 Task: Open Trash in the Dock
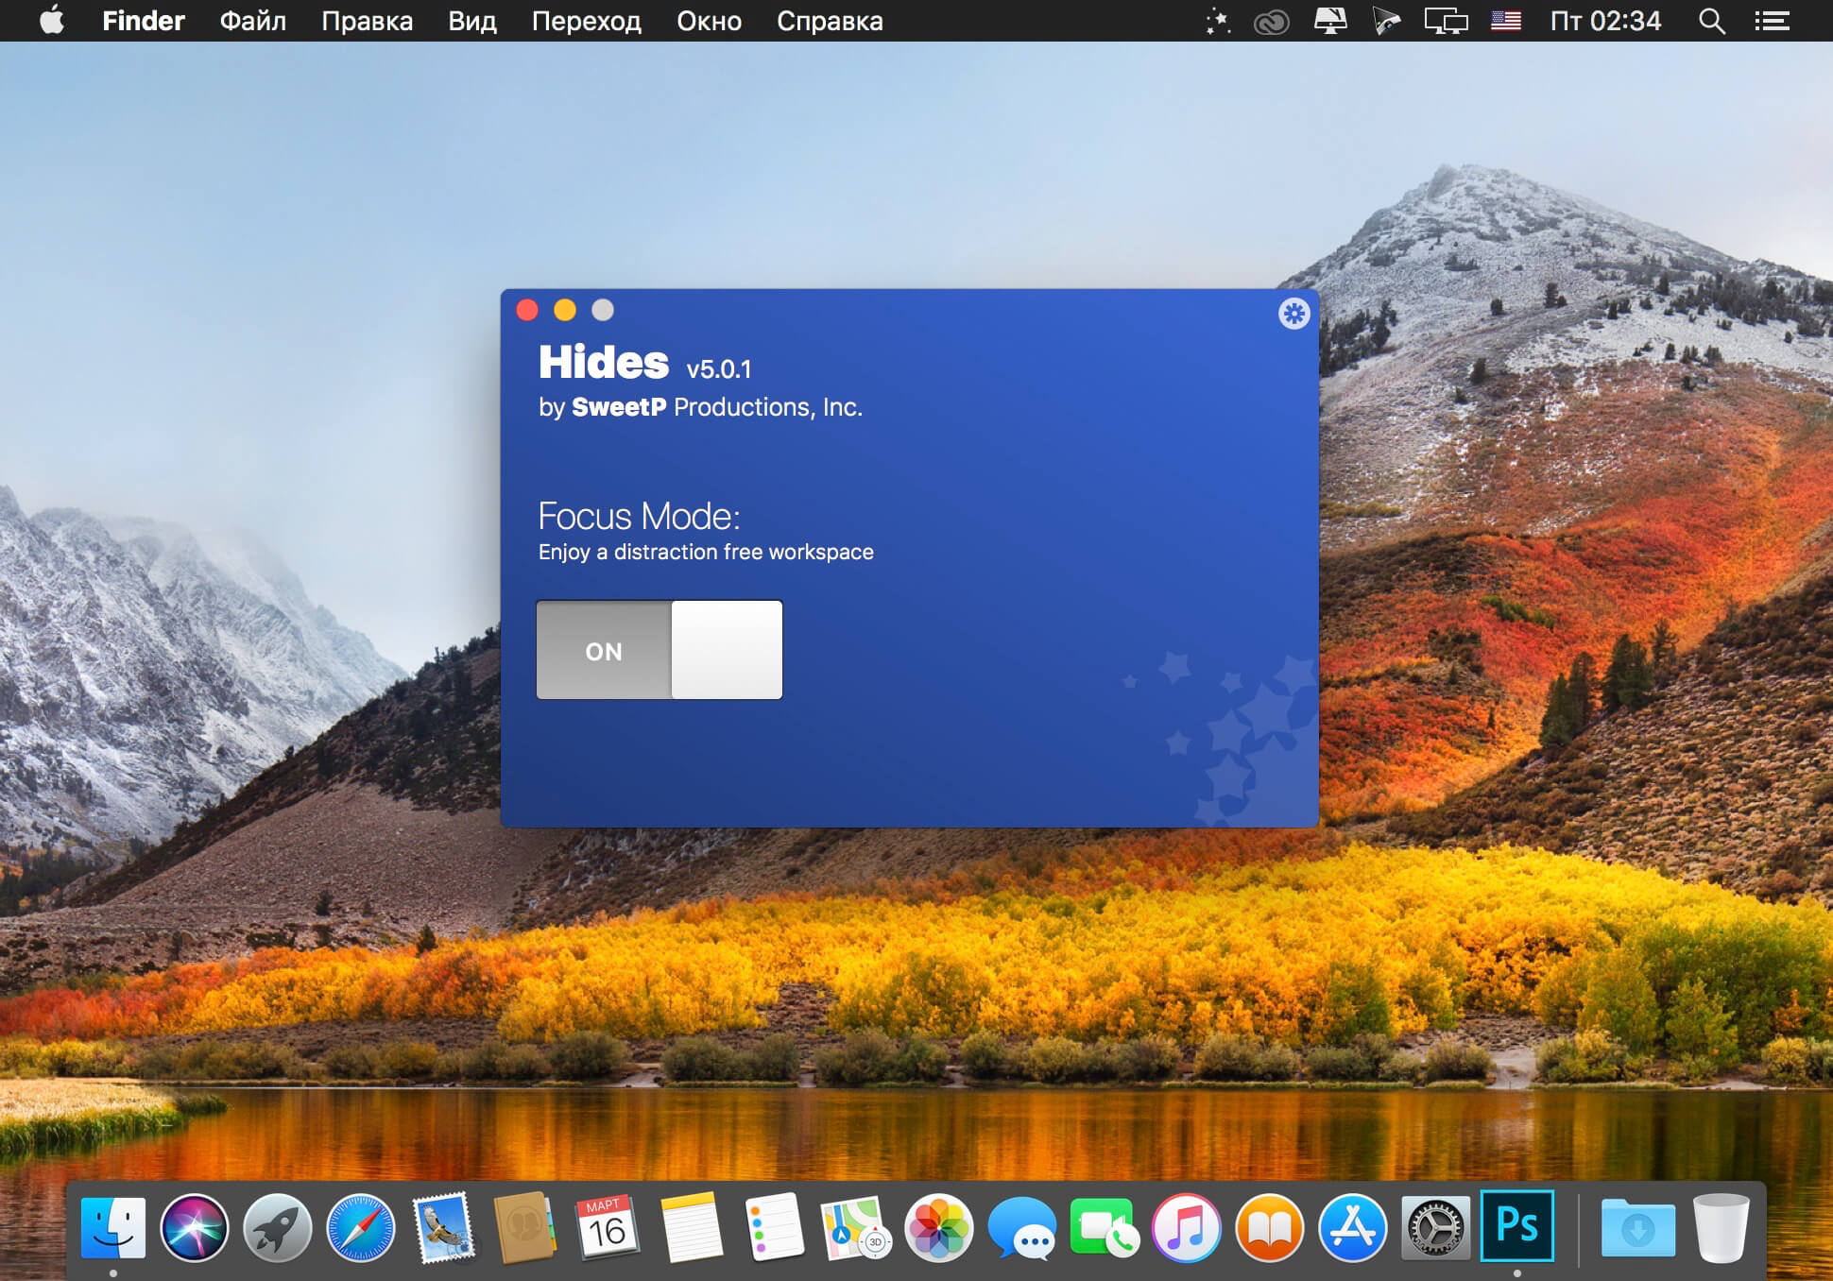coord(1721,1228)
